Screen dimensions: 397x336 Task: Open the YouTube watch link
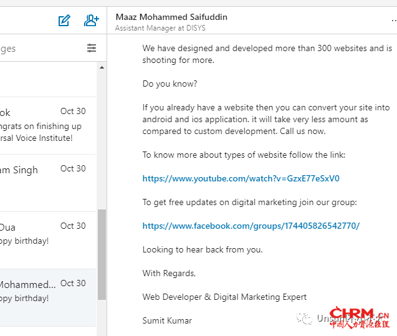coord(241,178)
